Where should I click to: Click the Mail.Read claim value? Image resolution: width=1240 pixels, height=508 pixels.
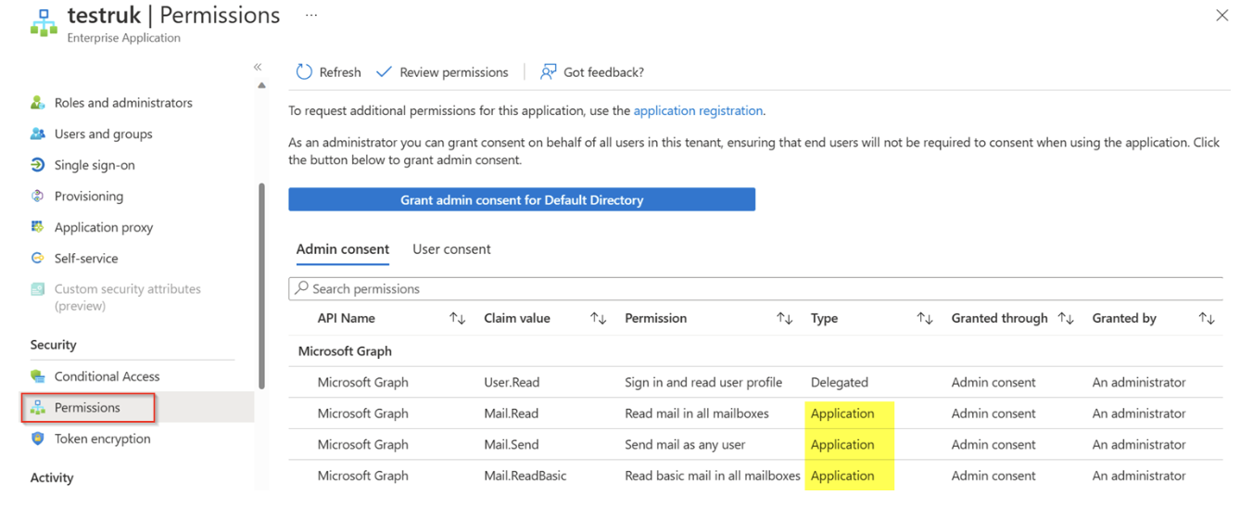click(511, 413)
